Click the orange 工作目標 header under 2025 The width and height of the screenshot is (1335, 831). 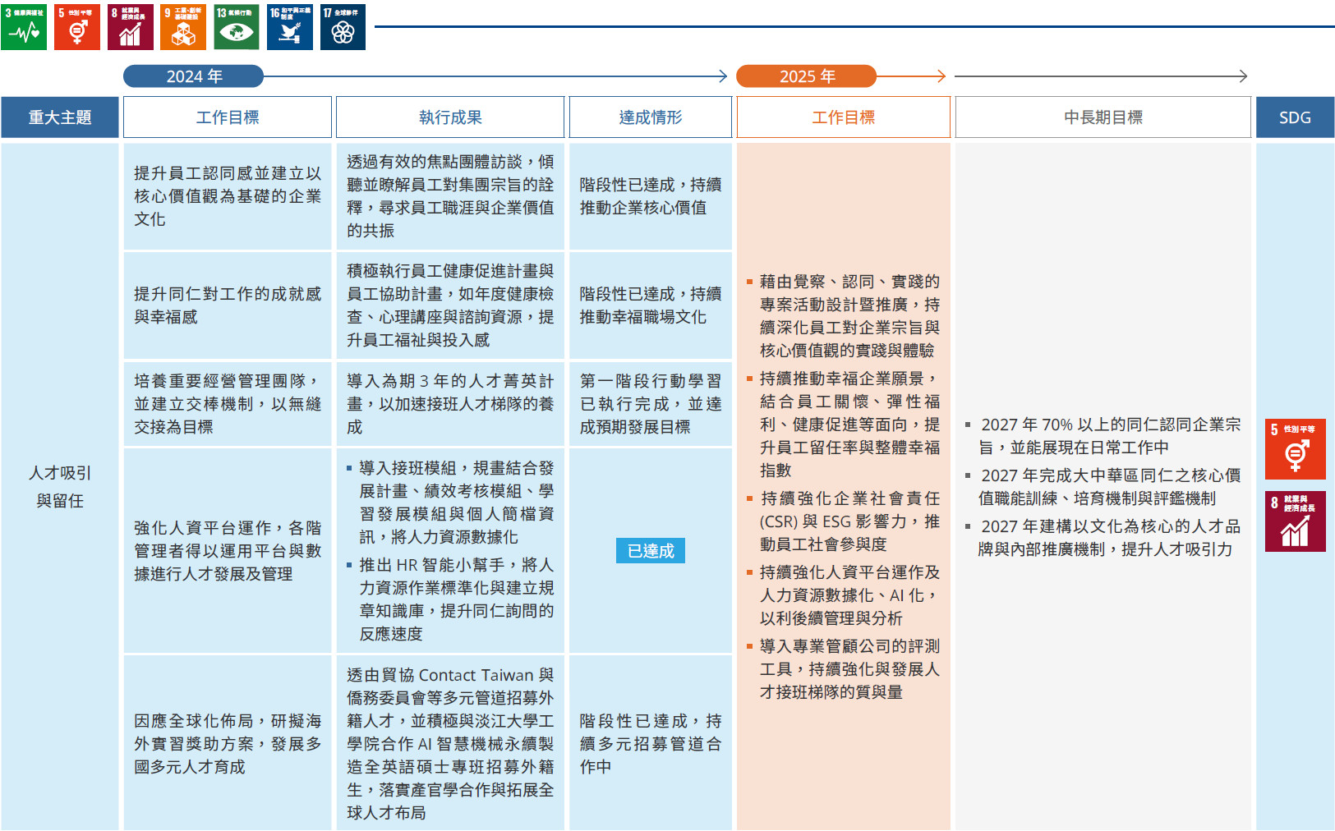843,117
